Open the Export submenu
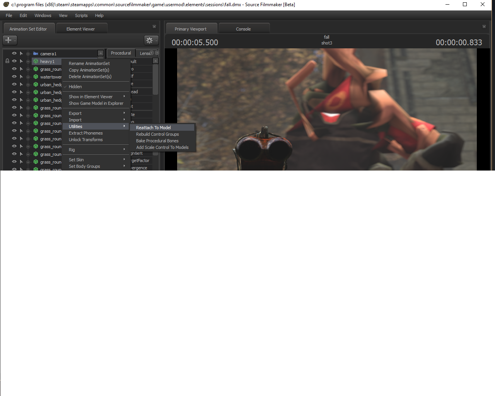This screenshot has width=495, height=396. pyautogui.click(x=96, y=113)
